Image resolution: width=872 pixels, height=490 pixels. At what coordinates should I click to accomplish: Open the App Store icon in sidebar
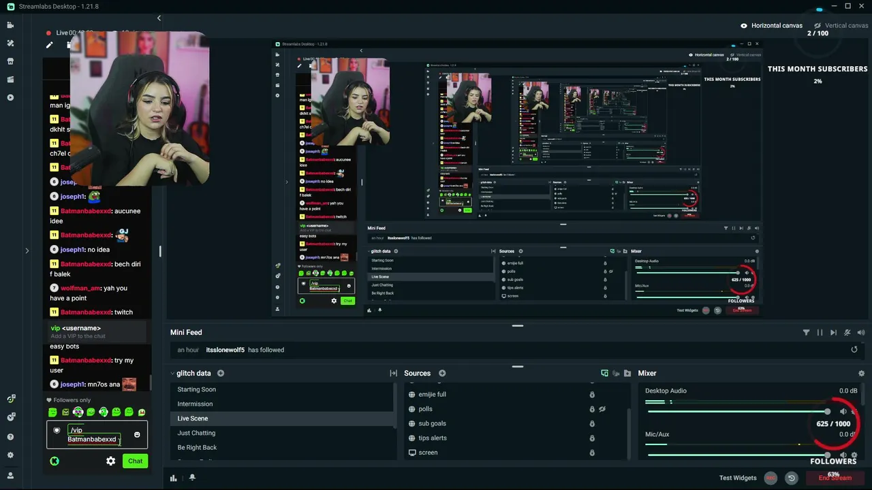(x=10, y=61)
